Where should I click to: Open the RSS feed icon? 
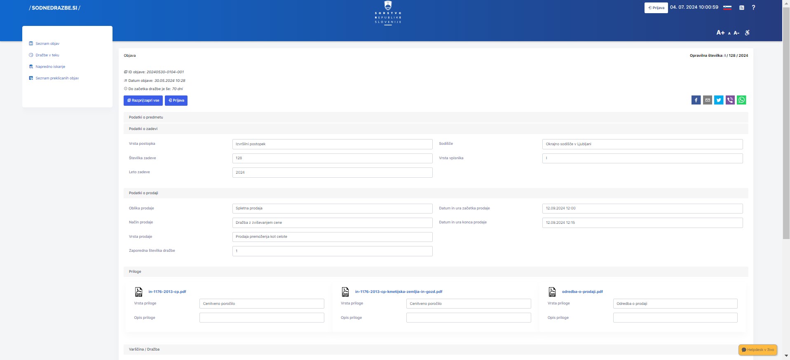click(741, 8)
